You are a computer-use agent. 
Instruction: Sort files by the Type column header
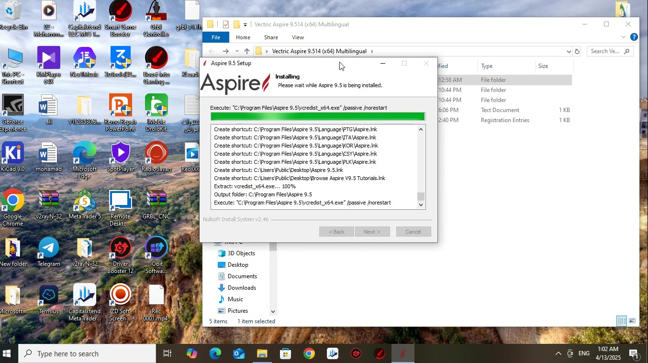click(x=506, y=66)
